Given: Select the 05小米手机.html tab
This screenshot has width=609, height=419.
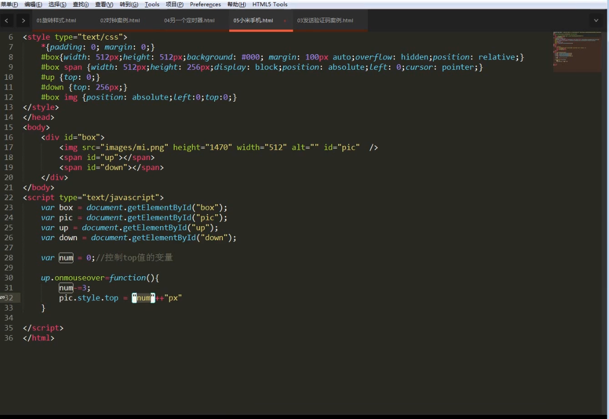Looking at the screenshot, I should 253,21.
